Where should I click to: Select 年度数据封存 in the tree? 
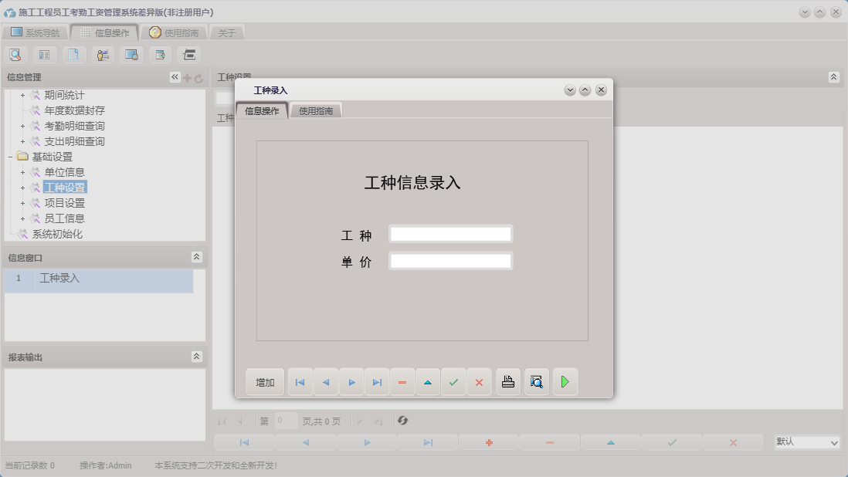75,110
